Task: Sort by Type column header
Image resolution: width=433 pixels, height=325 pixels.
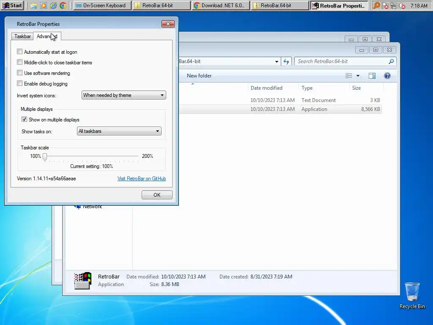Action: pyautogui.click(x=307, y=88)
